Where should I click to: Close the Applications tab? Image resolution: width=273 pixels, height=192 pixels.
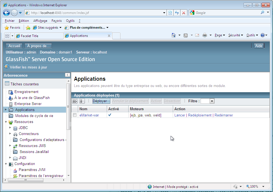pos(109,36)
